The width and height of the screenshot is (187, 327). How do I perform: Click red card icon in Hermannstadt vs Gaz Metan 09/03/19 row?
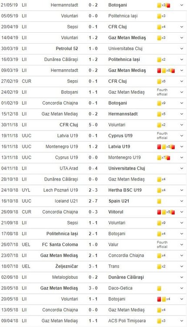[x=159, y=71]
